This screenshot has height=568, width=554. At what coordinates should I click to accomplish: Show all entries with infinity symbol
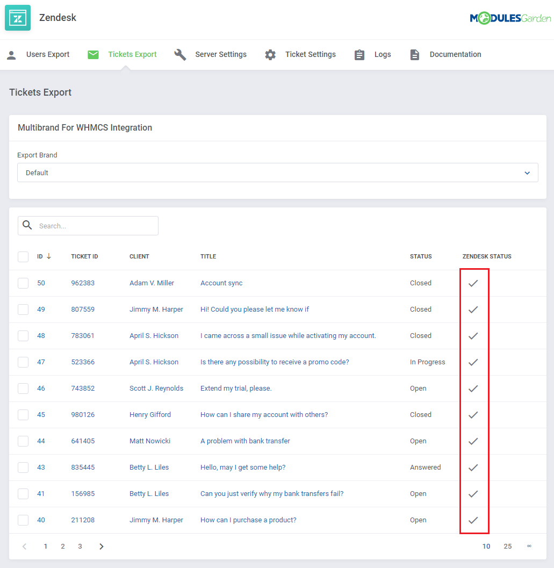pyautogui.click(x=529, y=546)
